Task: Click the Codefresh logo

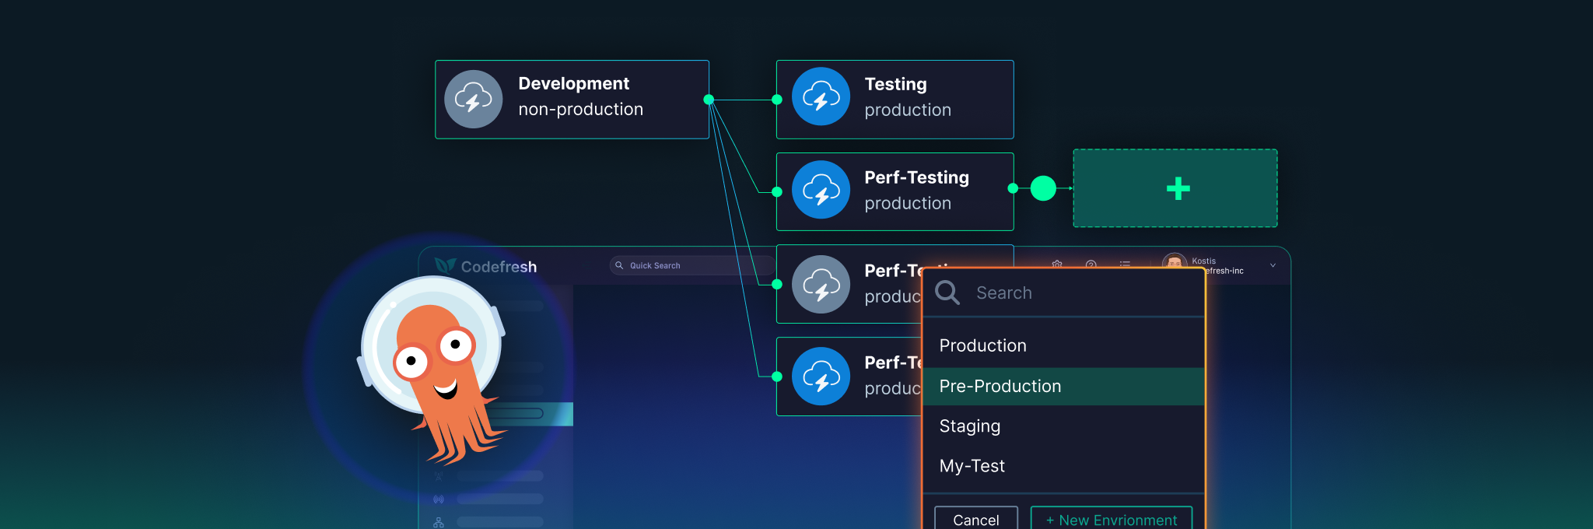Action: [x=485, y=266]
